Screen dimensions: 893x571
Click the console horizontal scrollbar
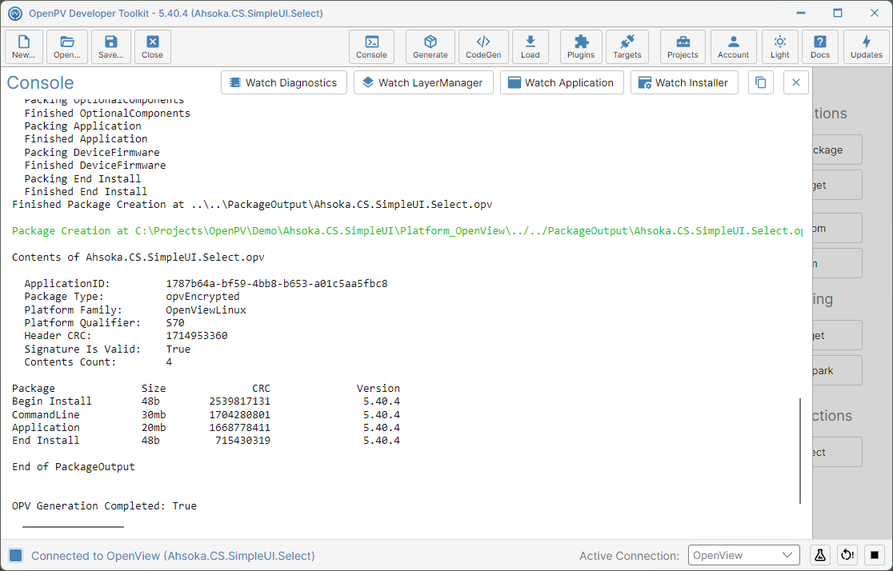pyautogui.click(x=73, y=527)
